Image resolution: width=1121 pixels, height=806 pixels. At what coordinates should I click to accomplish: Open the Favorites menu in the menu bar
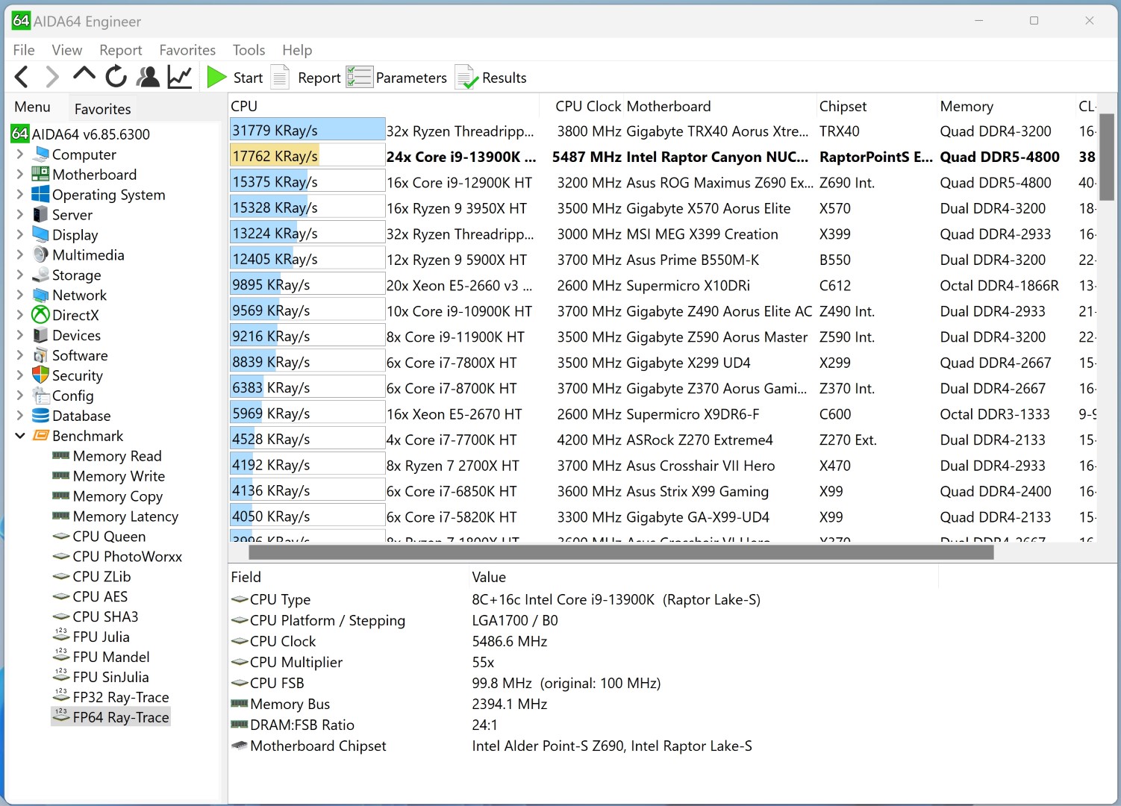click(x=187, y=50)
